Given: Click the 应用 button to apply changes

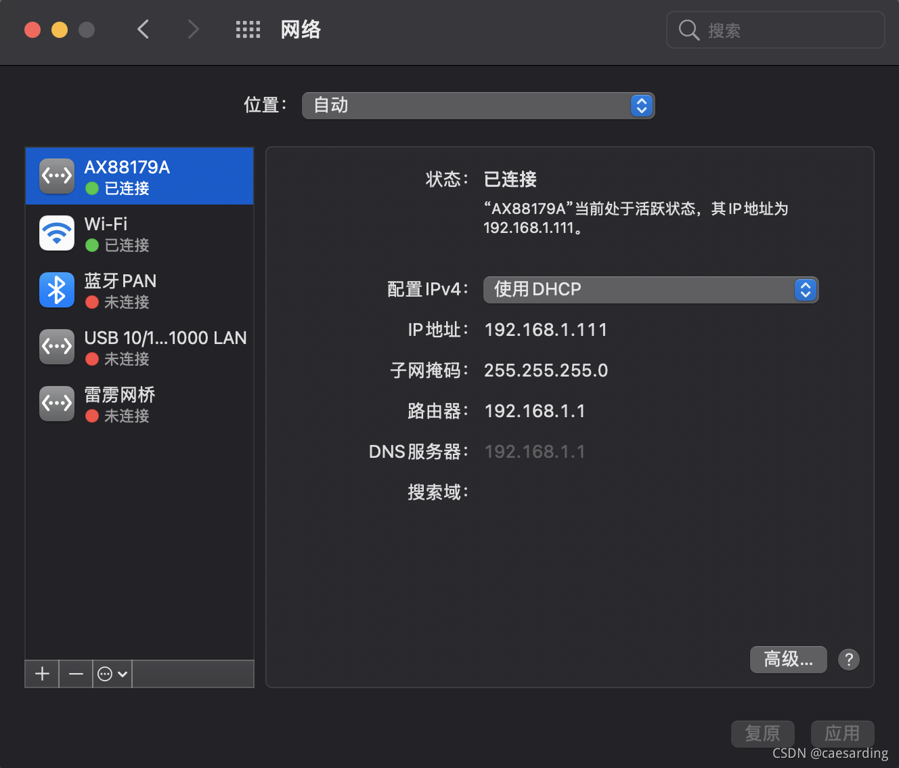Looking at the screenshot, I should 842,733.
